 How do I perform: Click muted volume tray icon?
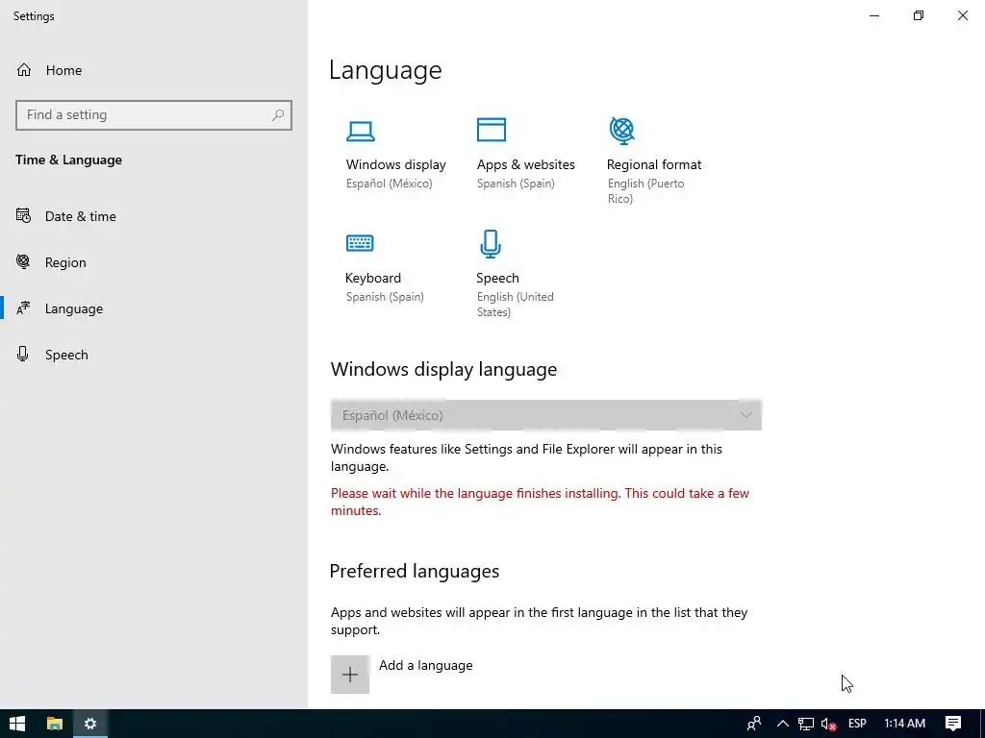pos(828,725)
